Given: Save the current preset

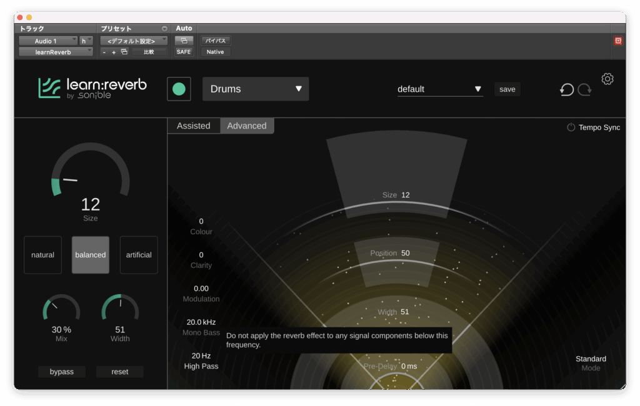Looking at the screenshot, I should click(x=507, y=89).
